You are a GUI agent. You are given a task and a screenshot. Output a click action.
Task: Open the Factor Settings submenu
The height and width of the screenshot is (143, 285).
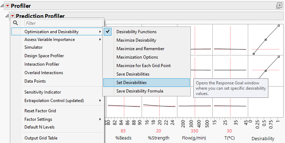[38, 119]
